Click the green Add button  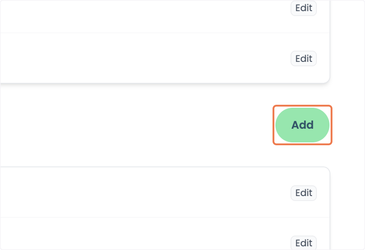coord(302,125)
